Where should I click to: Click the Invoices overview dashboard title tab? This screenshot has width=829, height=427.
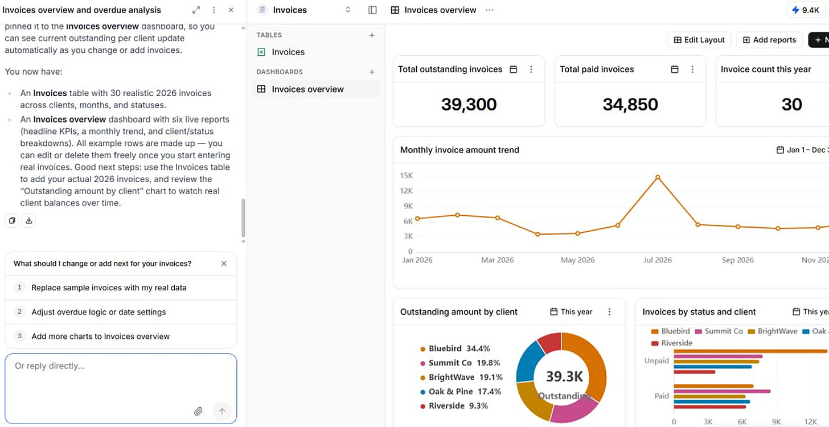click(434, 10)
